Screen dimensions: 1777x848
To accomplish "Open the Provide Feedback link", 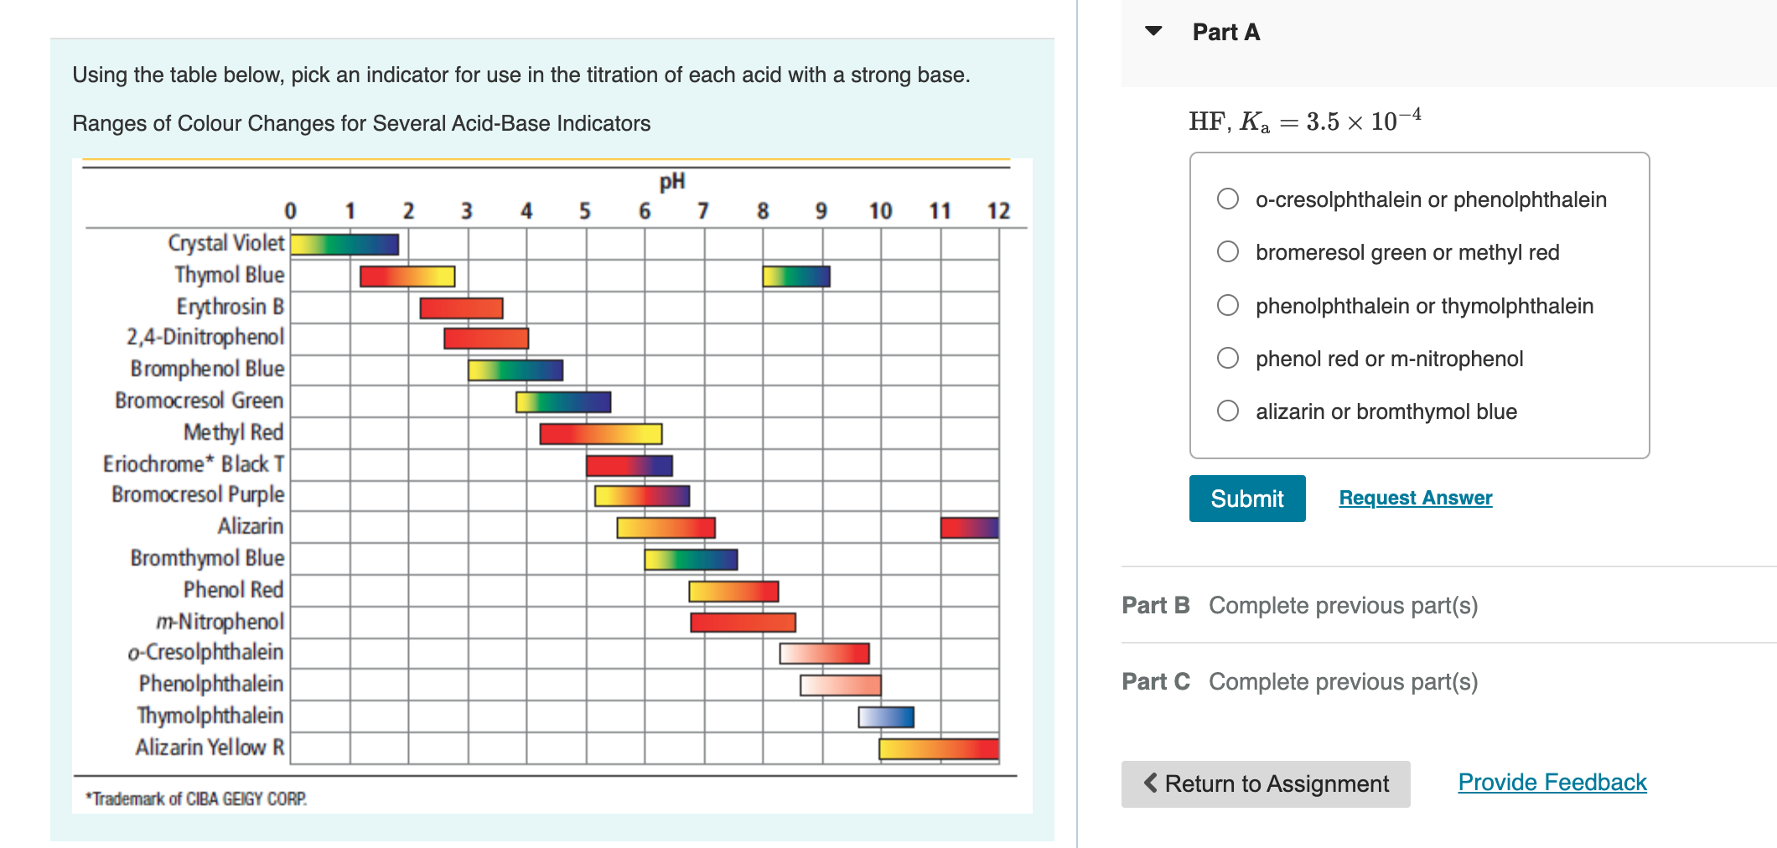I will point(1551,782).
